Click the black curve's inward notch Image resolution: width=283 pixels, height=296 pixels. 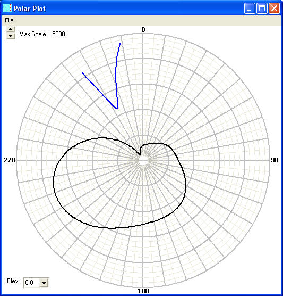coord(140,154)
